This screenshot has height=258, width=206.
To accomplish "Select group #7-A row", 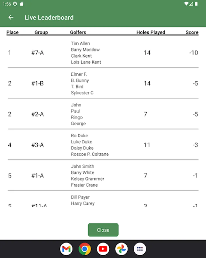I will click(x=103, y=53).
